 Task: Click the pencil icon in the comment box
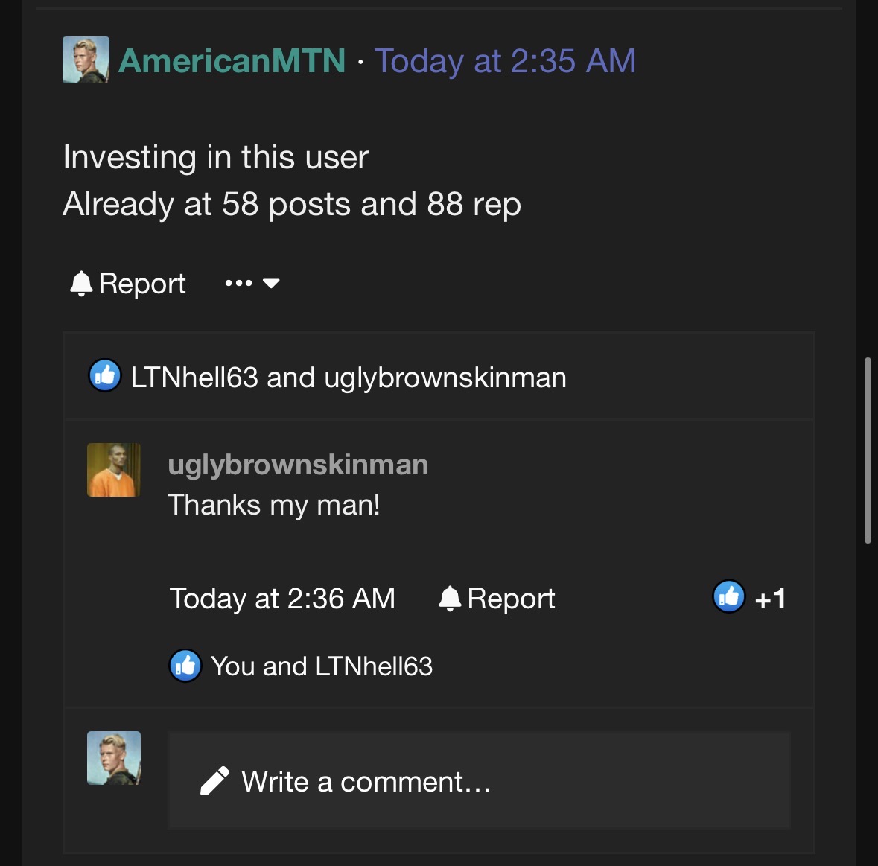point(214,781)
